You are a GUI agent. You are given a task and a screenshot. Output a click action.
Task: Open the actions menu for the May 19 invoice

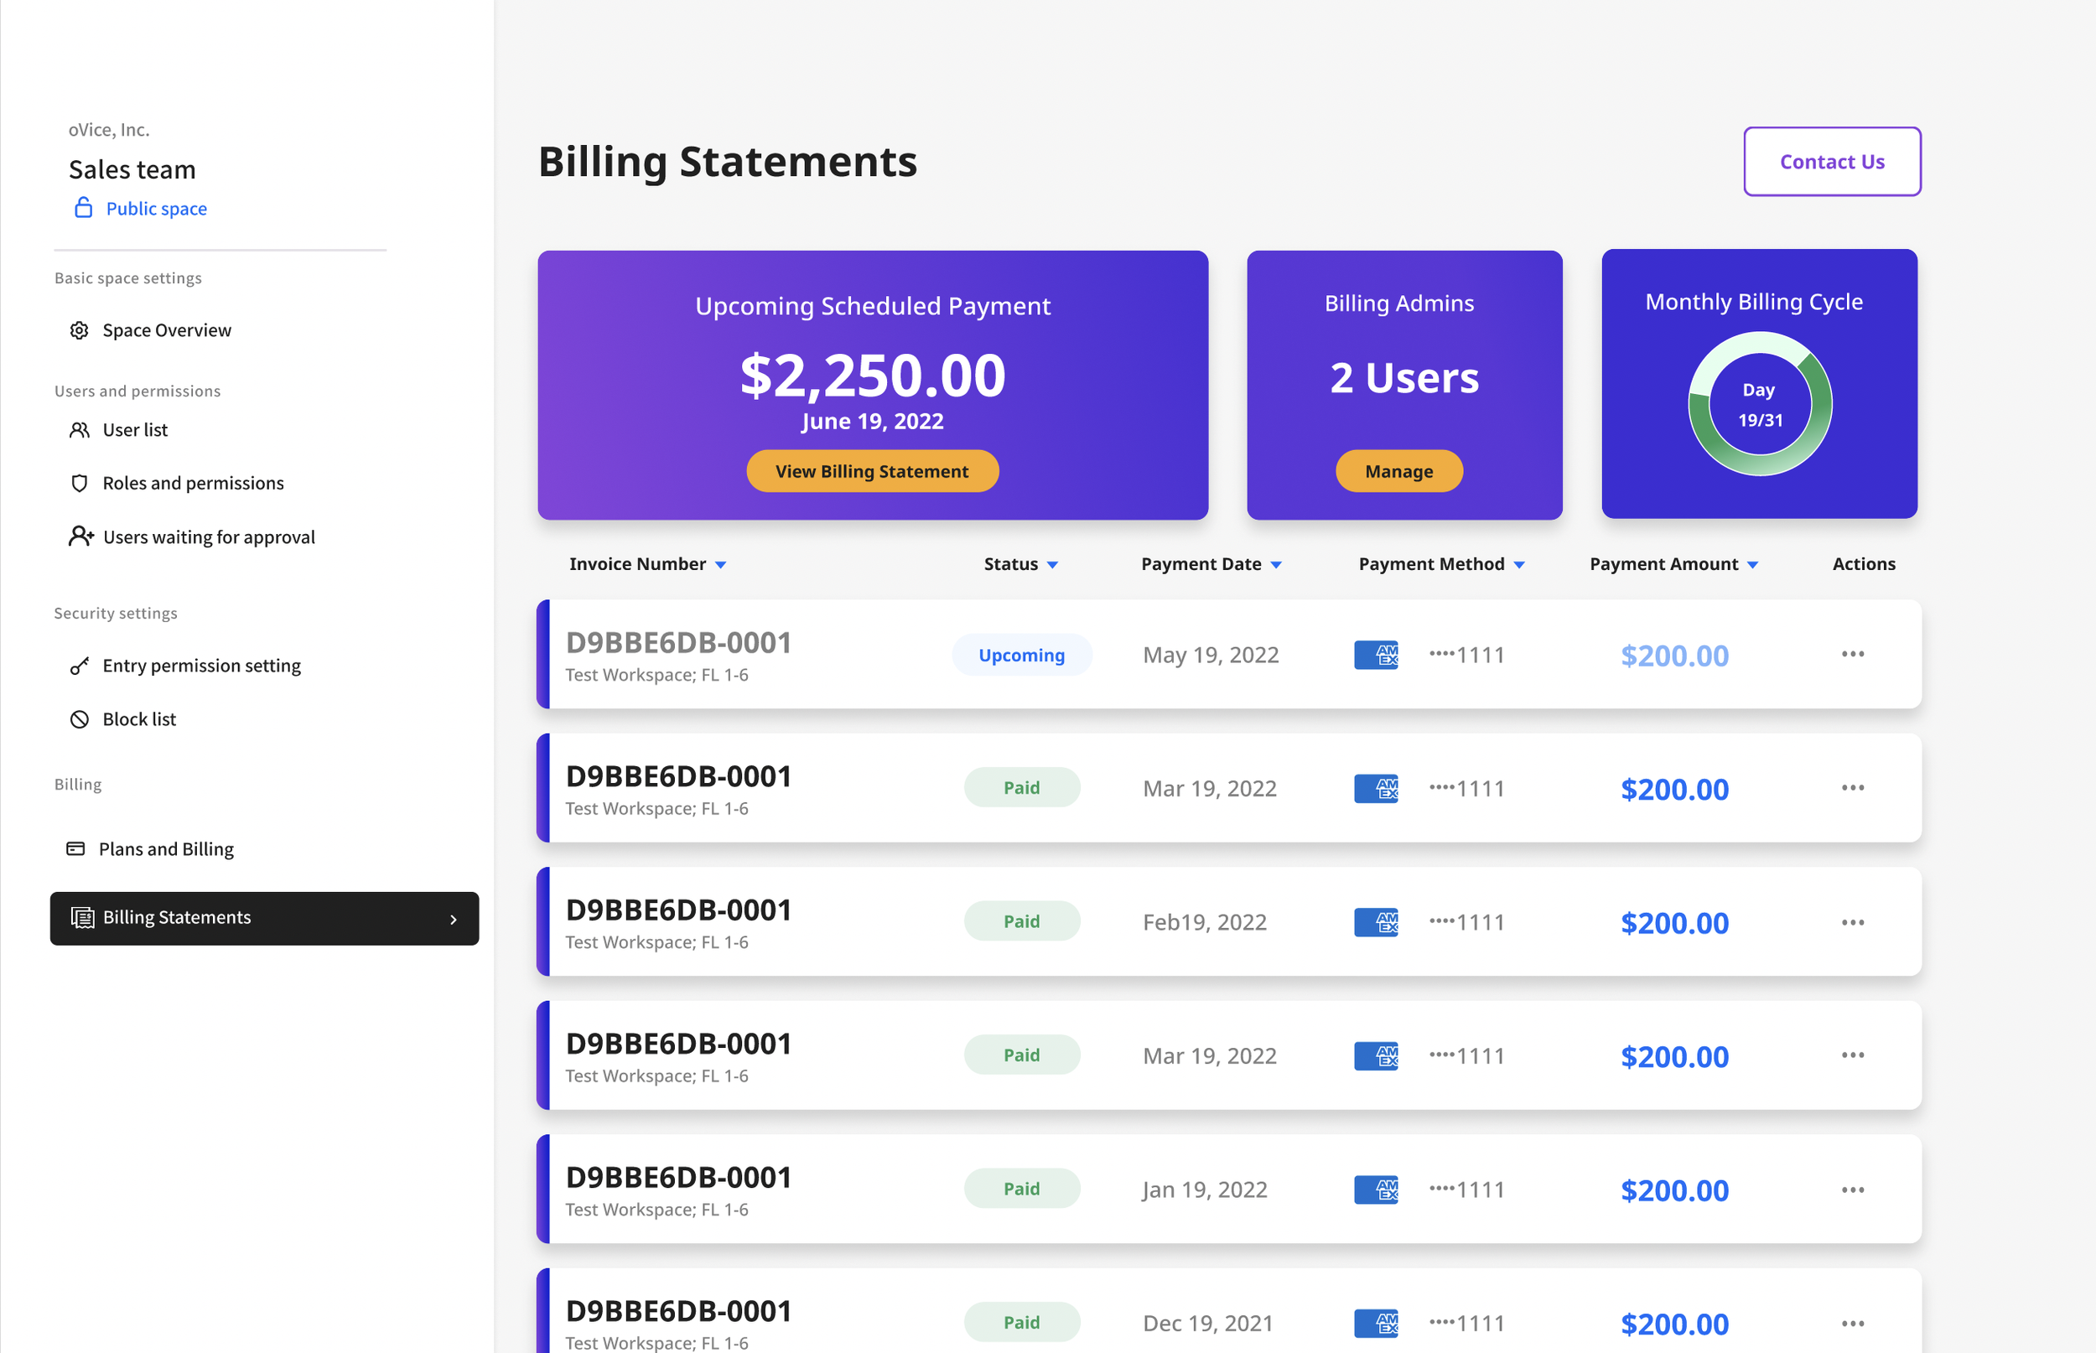(1853, 655)
